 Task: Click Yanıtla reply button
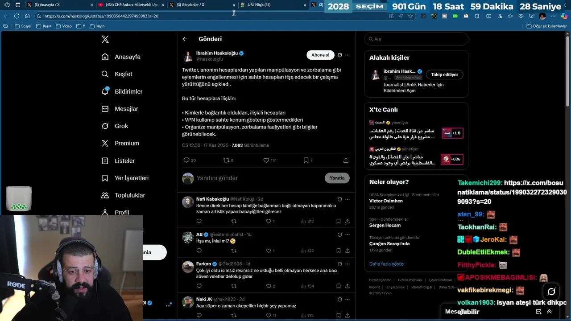(337, 178)
